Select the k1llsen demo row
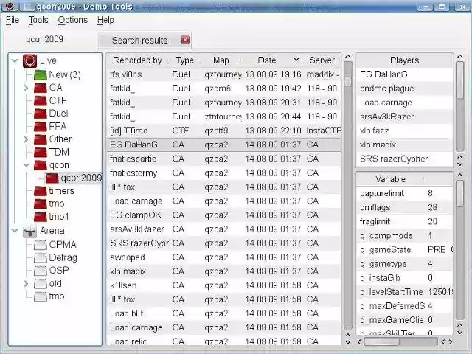 pos(224,285)
